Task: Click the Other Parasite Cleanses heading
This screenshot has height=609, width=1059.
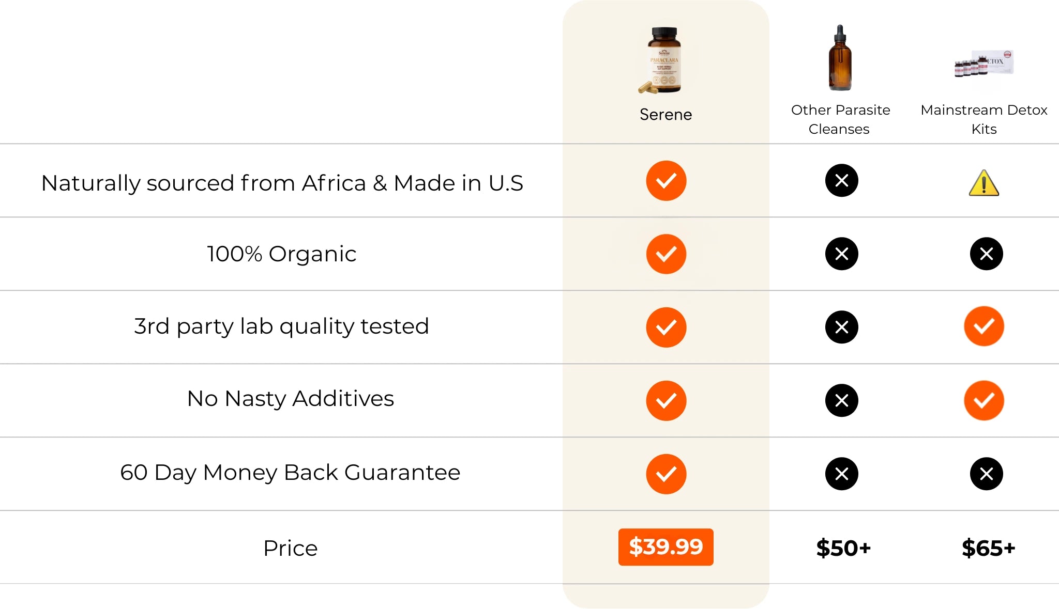Action: coord(840,119)
